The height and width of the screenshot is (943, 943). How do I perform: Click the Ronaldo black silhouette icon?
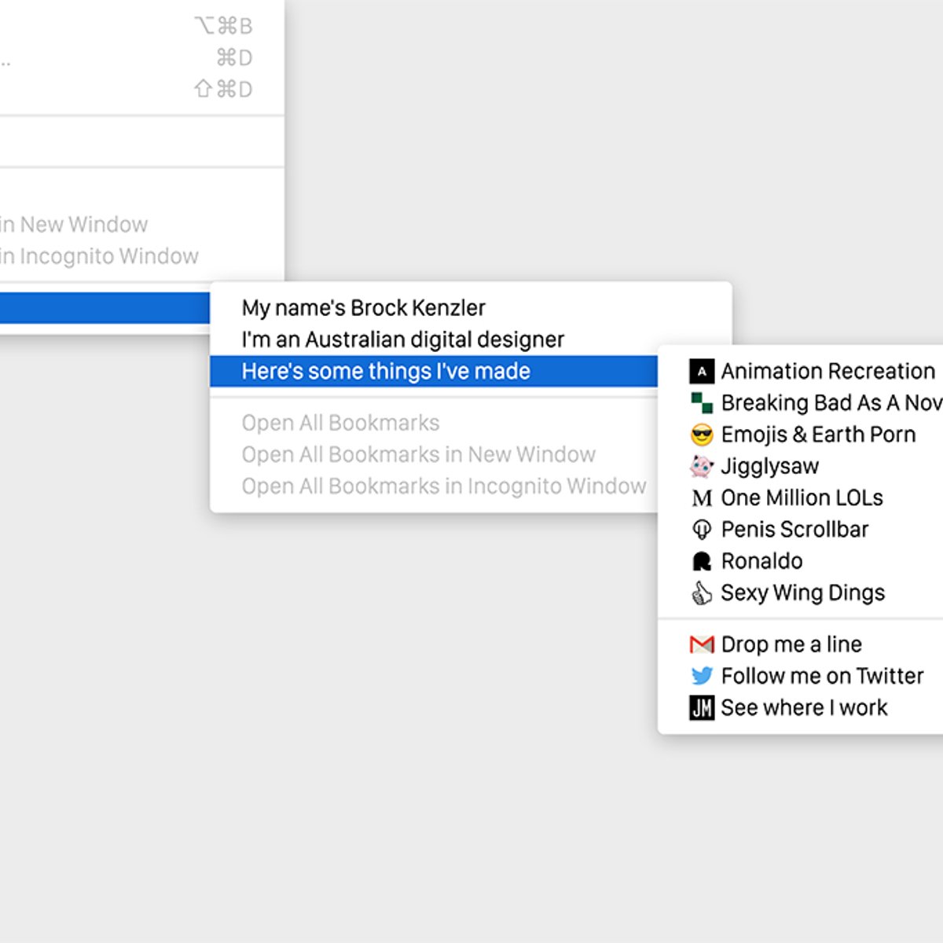click(x=701, y=561)
